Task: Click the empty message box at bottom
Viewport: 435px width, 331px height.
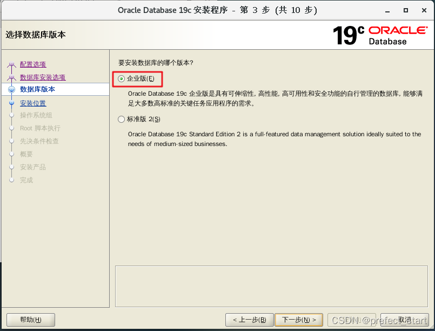Action: click(271, 286)
